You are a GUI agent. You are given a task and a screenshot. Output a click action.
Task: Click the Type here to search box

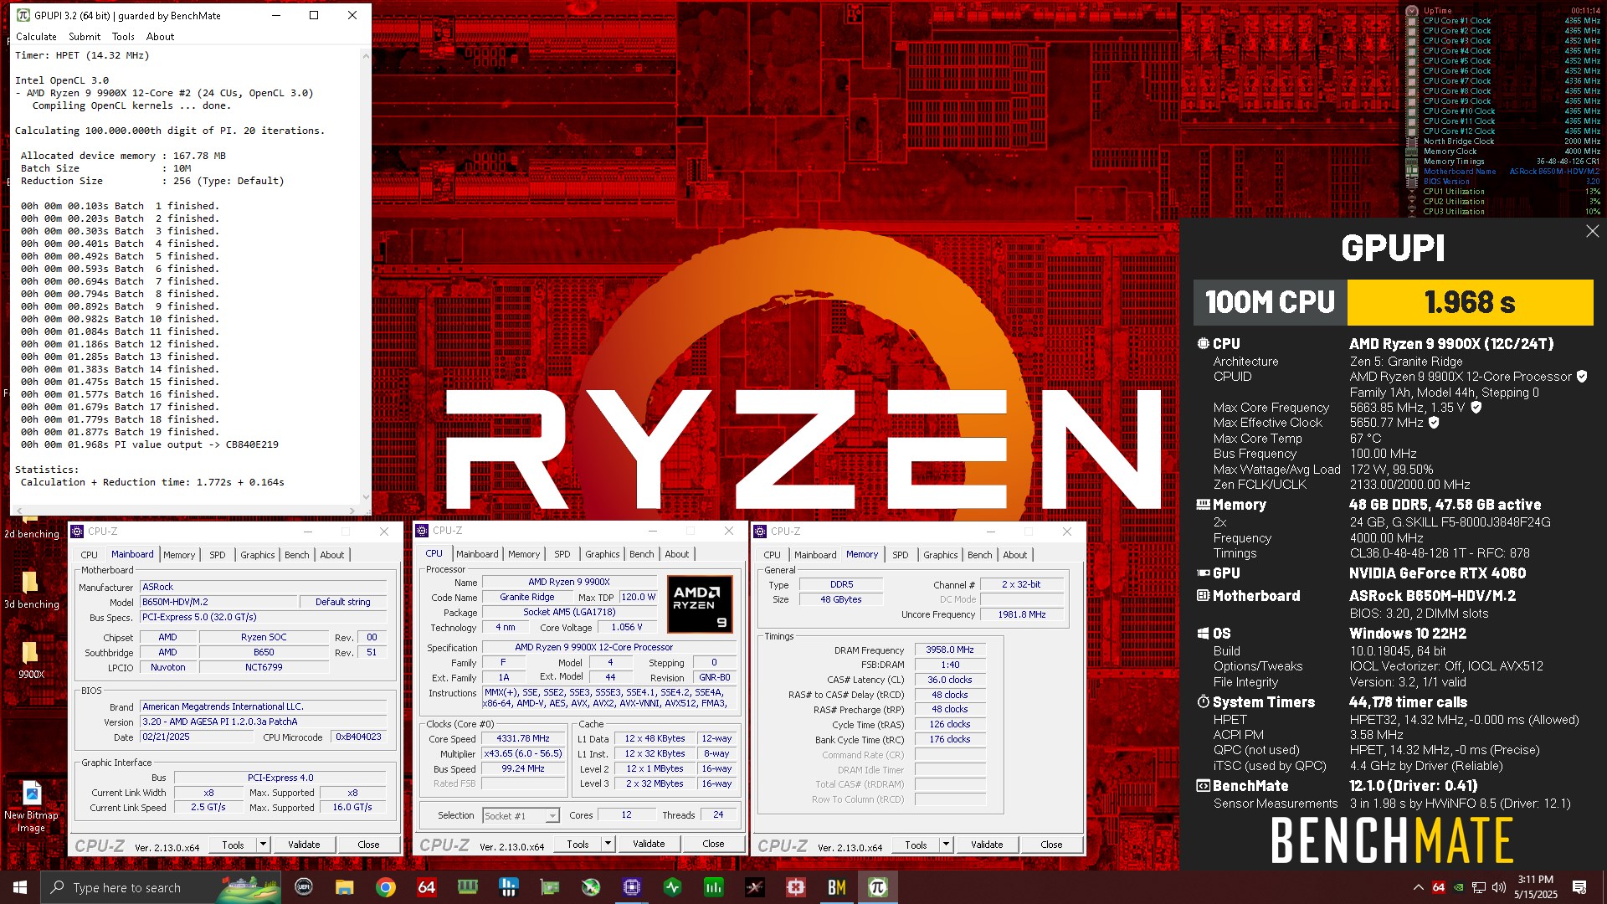coord(161,887)
